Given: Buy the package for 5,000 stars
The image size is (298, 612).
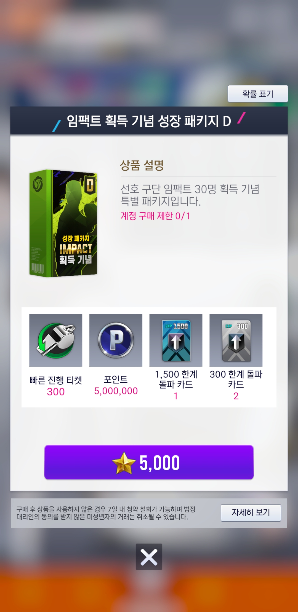Looking at the screenshot, I should tap(149, 462).
